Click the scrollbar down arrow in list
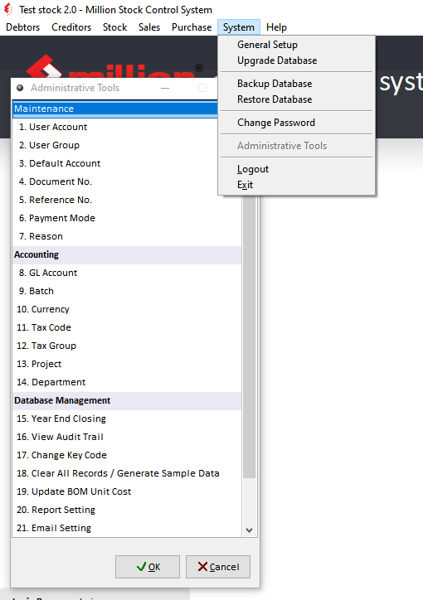Viewport: 423px width, 600px height. (x=249, y=530)
